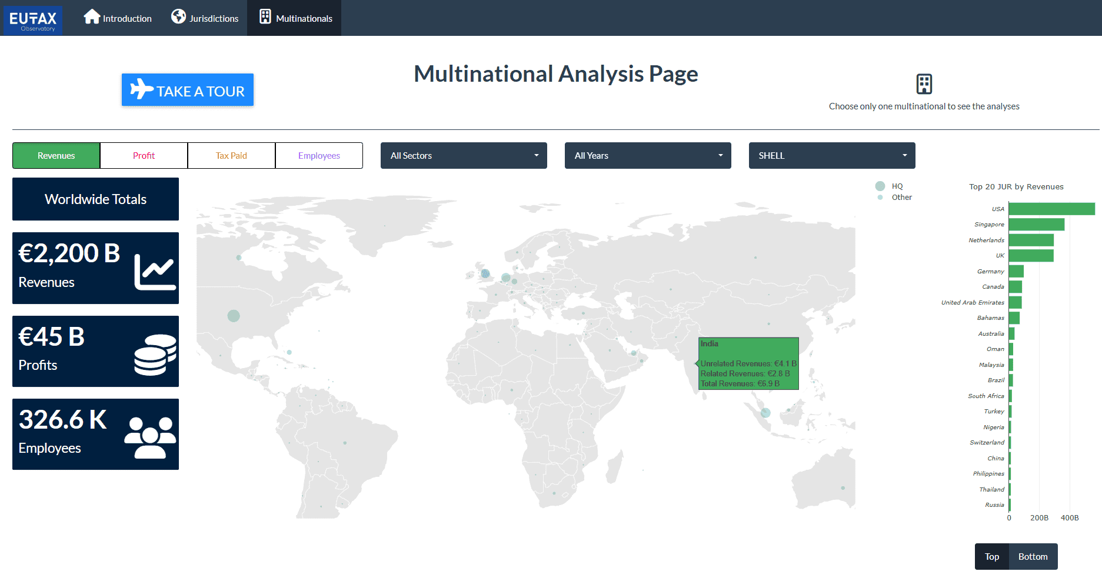Click the building icon above multinational hint
Screen dimensions: 1102x578
(924, 84)
